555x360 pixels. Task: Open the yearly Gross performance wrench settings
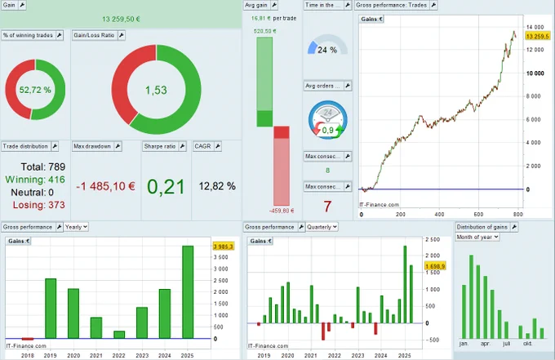[59, 227]
